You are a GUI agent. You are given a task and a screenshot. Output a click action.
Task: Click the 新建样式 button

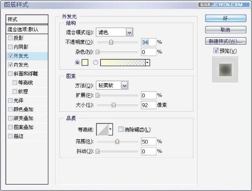coord(225,41)
